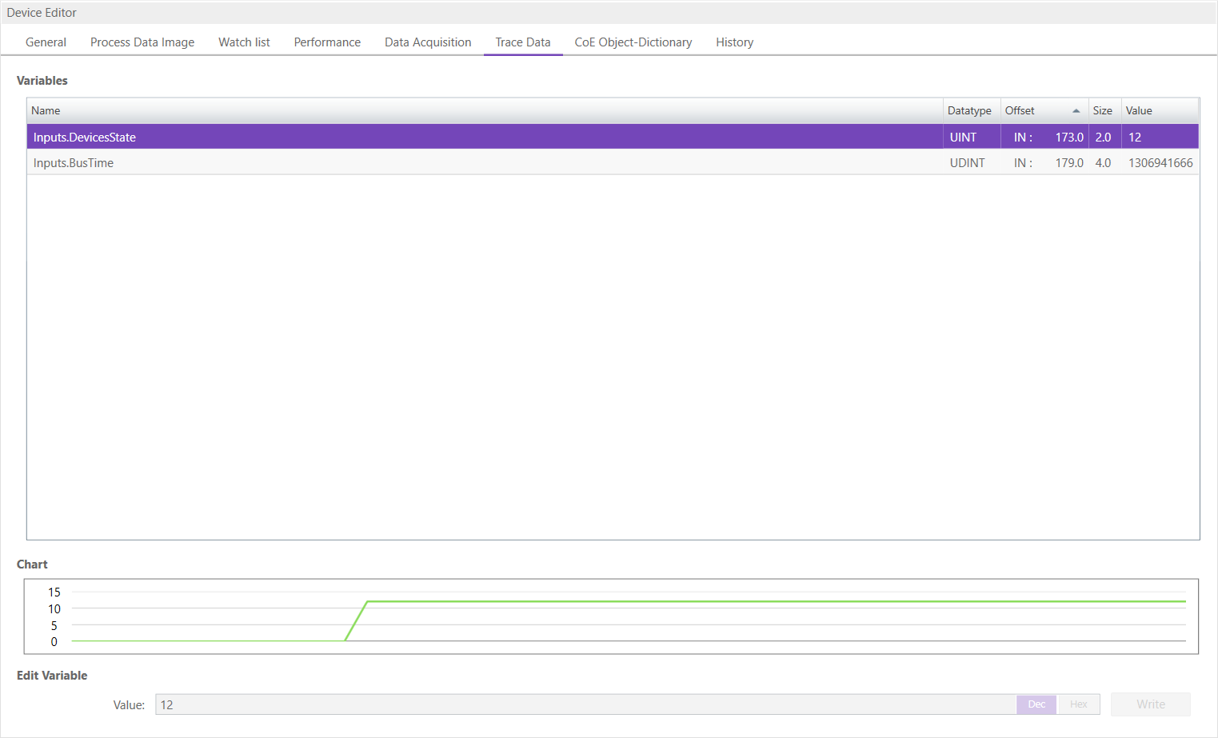Select the Watch list tab

pyautogui.click(x=244, y=42)
